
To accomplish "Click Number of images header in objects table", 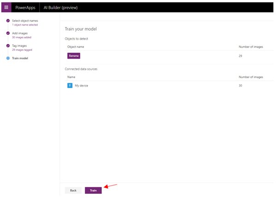I will click(251, 47).
